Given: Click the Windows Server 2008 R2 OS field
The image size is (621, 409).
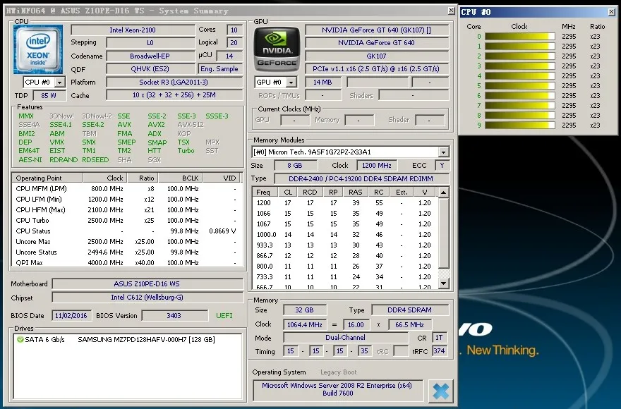Looking at the screenshot, I should coord(337,389).
